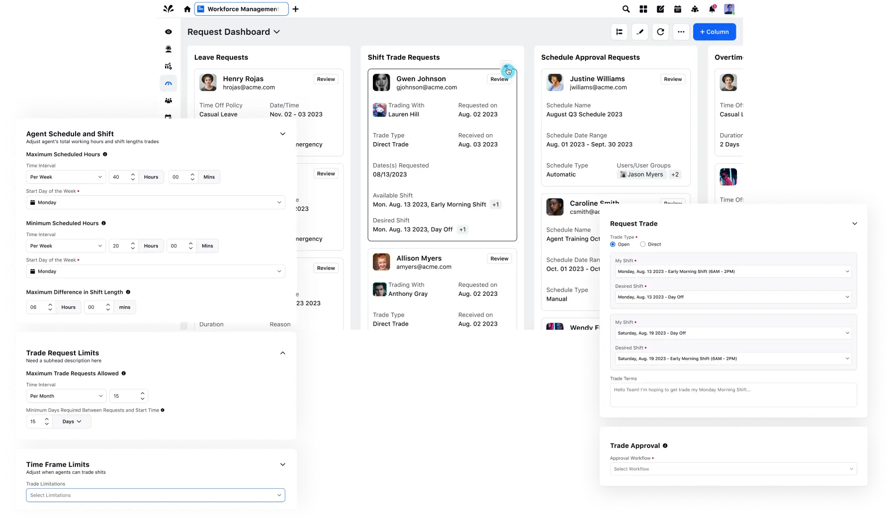Click info icon beside Maximum Trade Requests Allowed
Screen dimensions: 893x525
click(123, 373)
